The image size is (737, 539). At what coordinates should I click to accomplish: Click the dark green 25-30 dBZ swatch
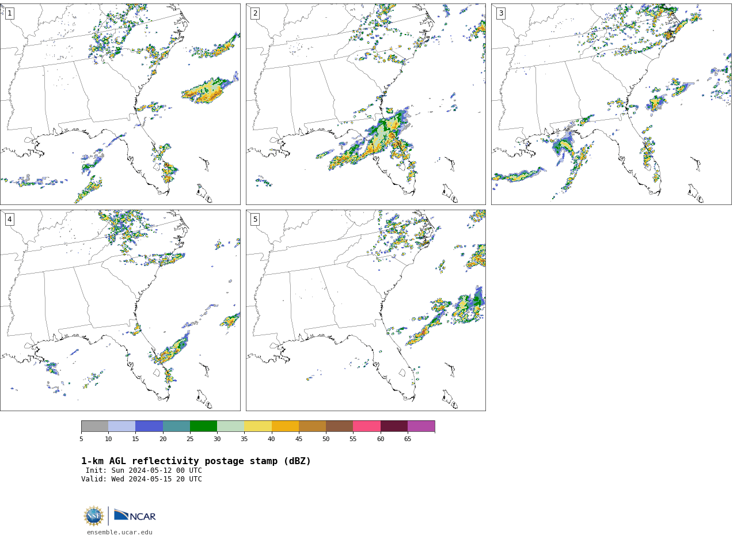tap(203, 426)
